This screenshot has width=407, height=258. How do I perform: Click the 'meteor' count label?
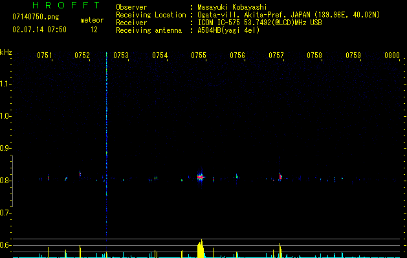[x=92, y=20]
